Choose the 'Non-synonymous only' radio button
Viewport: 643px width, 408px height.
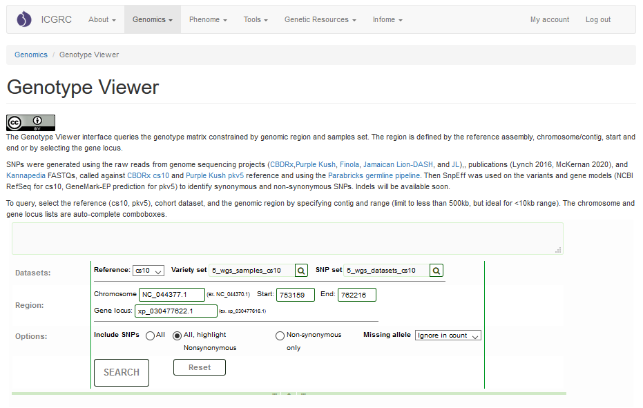pyautogui.click(x=280, y=336)
